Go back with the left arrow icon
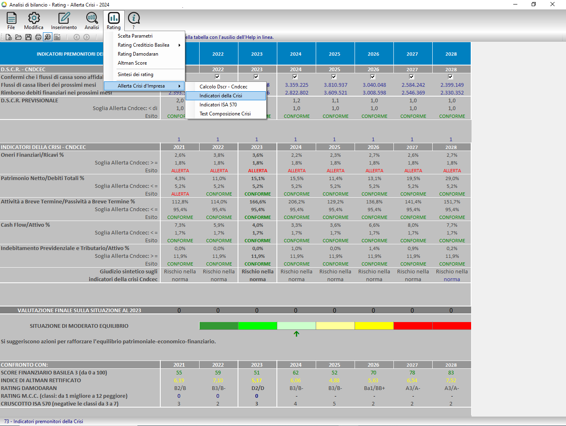This screenshot has width=566, height=426. (76, 37)
